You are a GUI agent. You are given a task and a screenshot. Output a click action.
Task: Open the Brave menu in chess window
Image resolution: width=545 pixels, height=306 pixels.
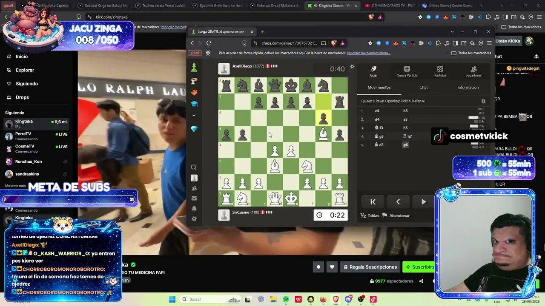(x=489, y=43)
